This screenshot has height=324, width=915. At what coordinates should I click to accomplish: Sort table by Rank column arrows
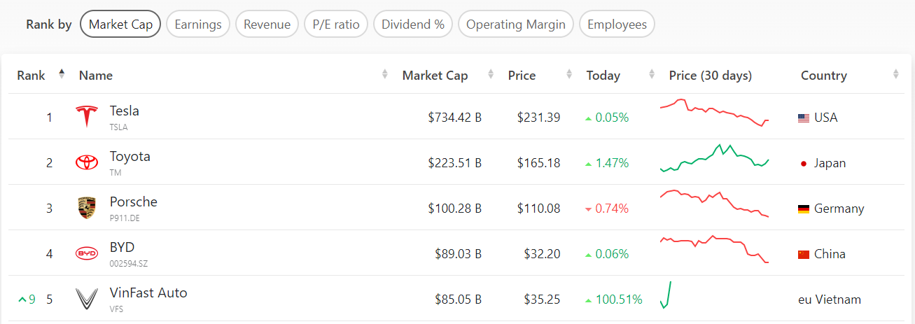tap(62, 74)
